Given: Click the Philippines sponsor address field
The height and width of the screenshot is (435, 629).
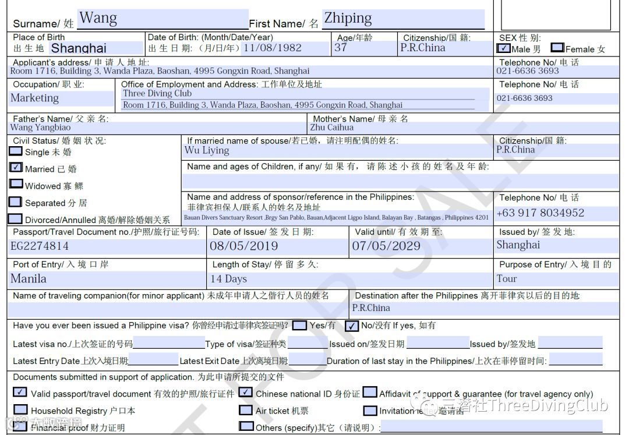Looking at the screenshot, I should pyautogui.click(x=337, y=217).
